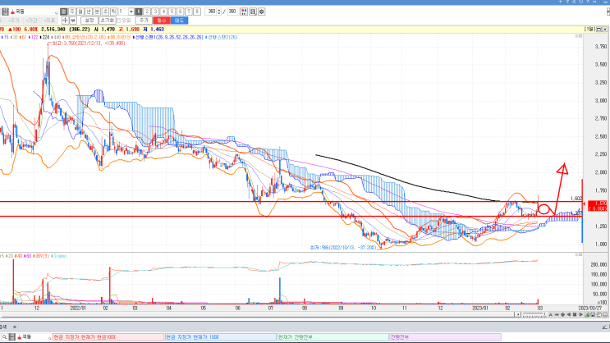Click the diamond move icon in bottom toolbar
The width and height of the screenshot is (610, 343).
point(563,314)
